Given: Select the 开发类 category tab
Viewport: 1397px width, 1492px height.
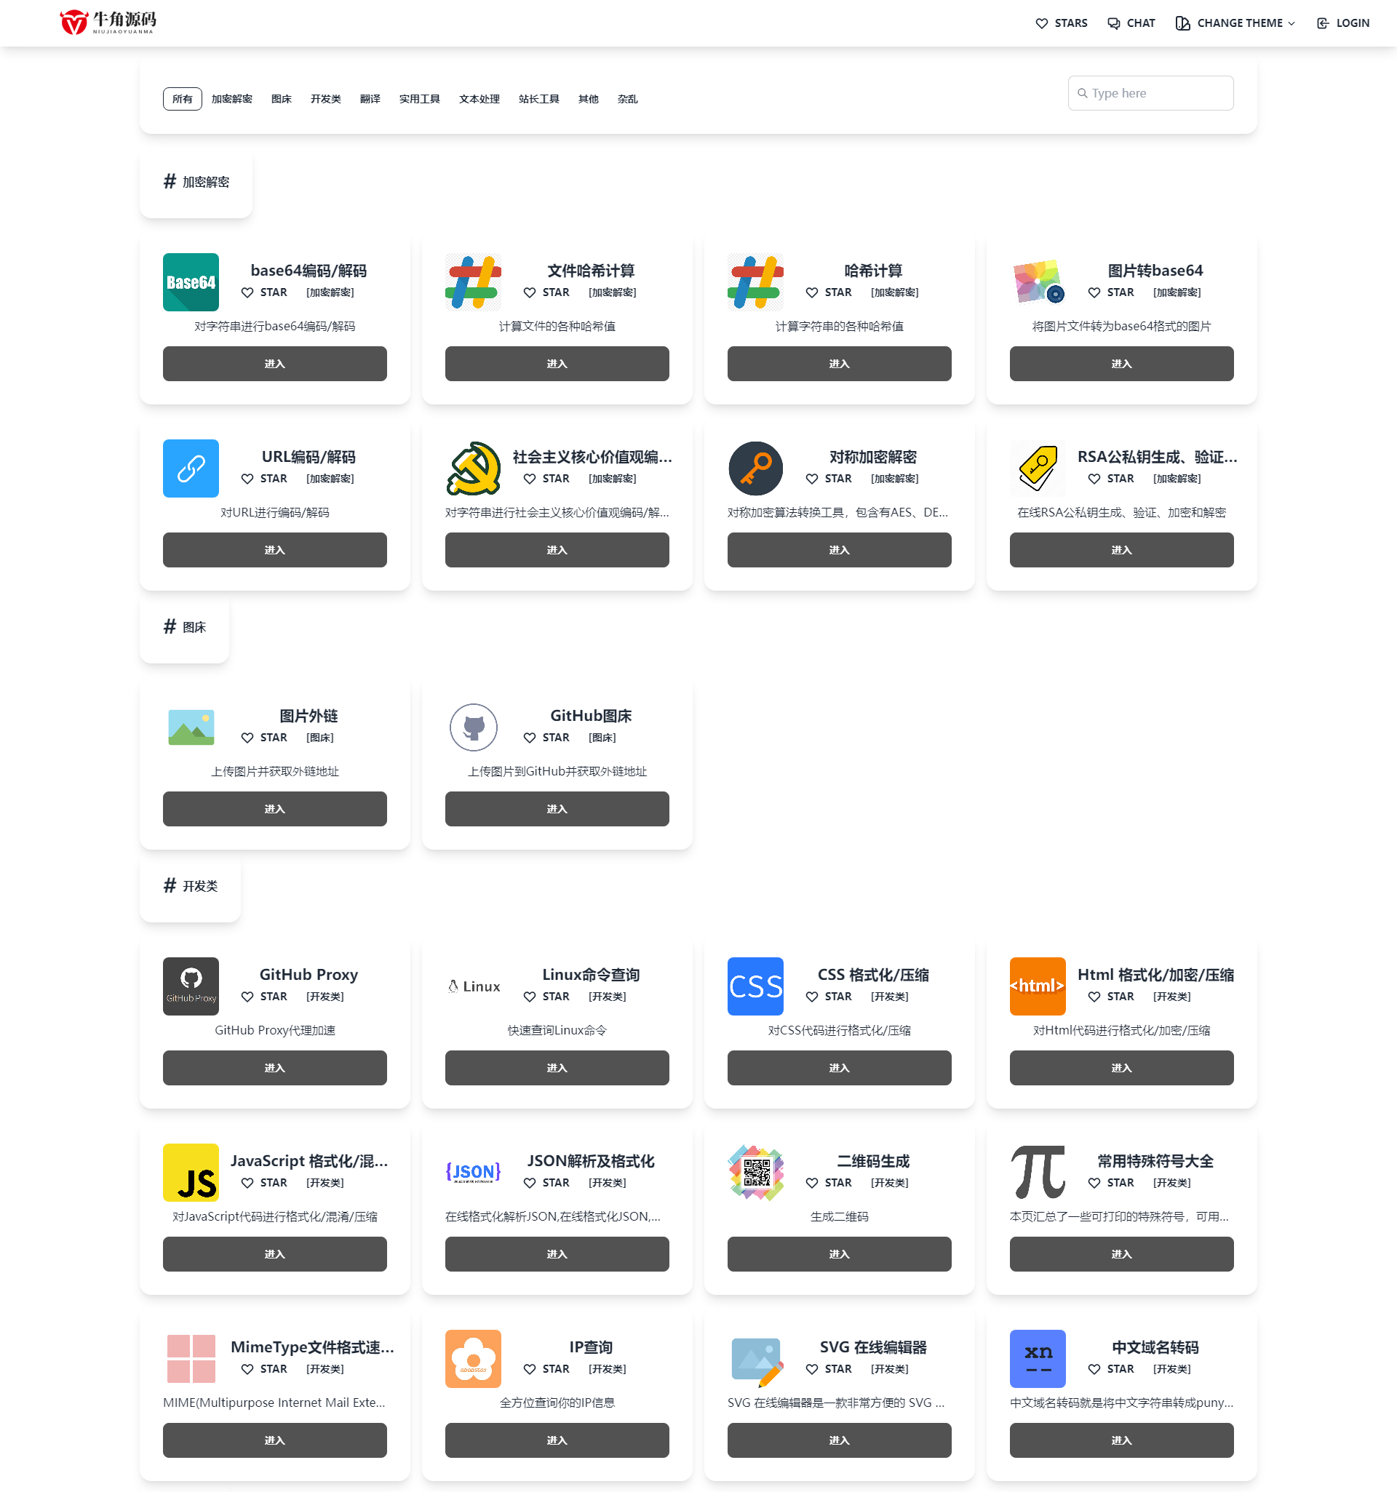Looking at the screenshot, I should [x=327, y=98].
